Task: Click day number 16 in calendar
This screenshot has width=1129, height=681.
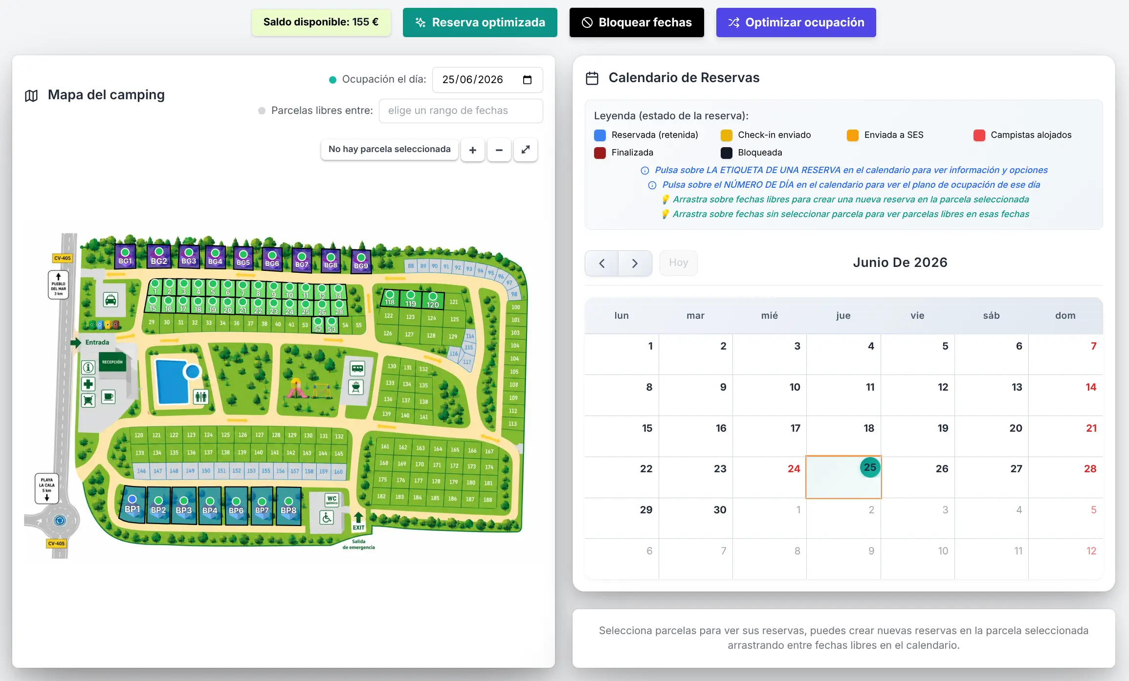Action: 721,428
